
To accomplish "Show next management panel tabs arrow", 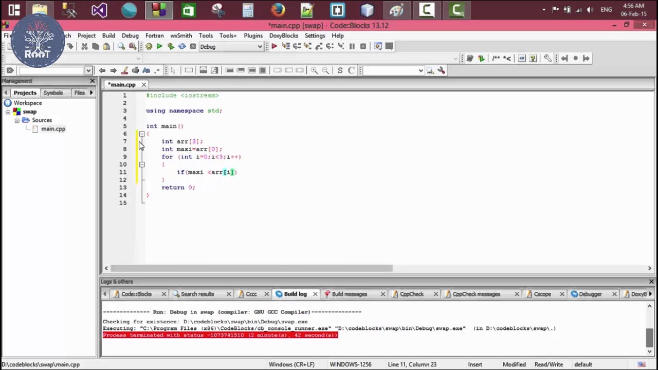I will (x=92, y=92).
